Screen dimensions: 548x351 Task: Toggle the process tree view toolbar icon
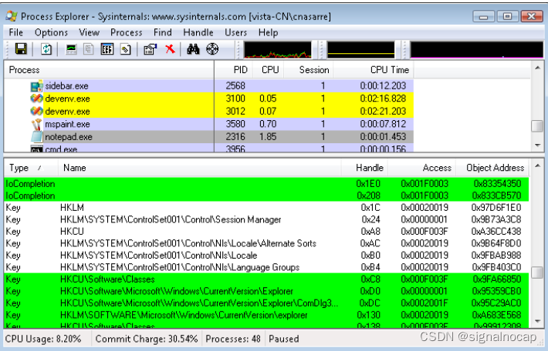click(x=89, y=49)
